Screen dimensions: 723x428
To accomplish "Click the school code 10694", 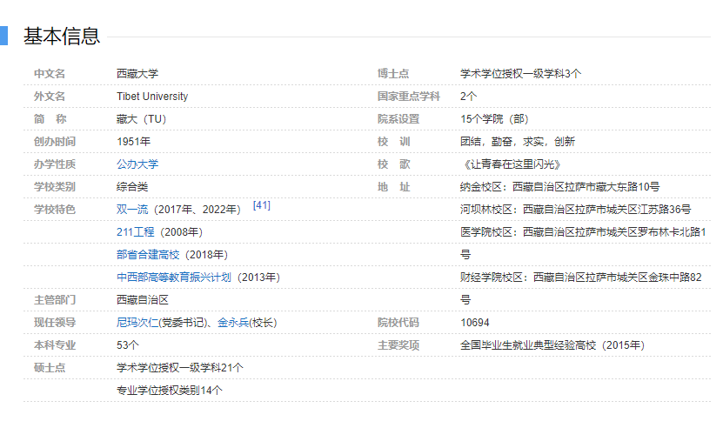I will 475,322.
